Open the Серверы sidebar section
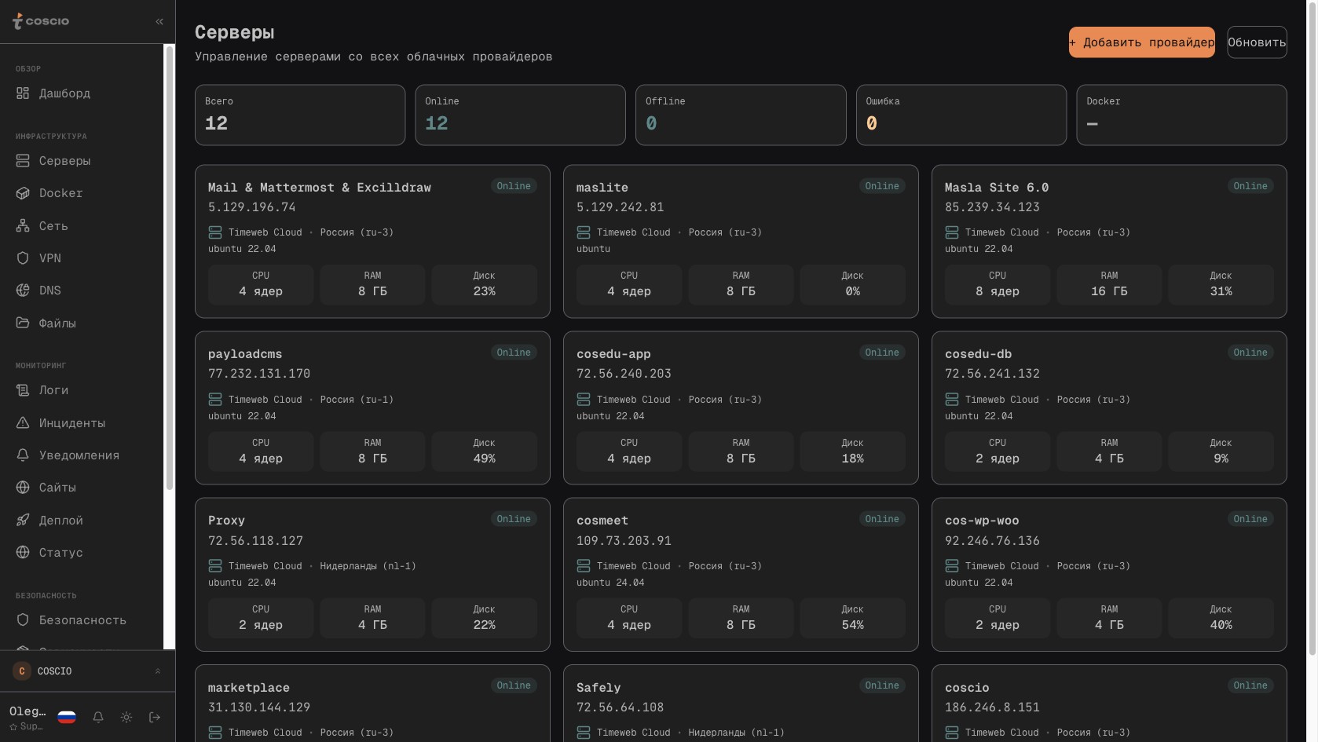Screen dimensions: 1318x742 pyautogui.click(x=82, y=161)
